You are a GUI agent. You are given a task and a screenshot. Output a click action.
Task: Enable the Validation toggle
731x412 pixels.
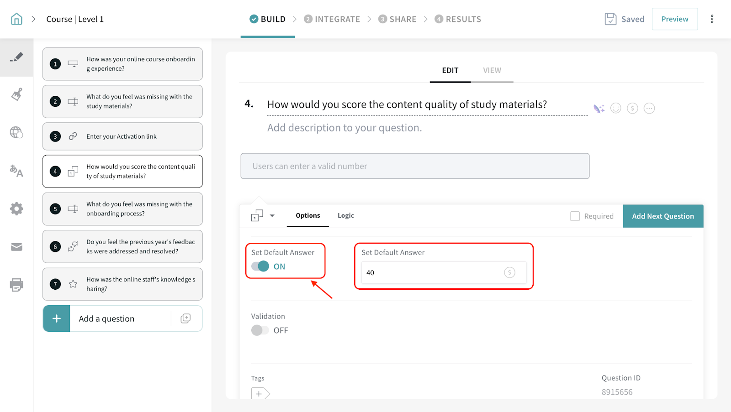tap(260, 330)
